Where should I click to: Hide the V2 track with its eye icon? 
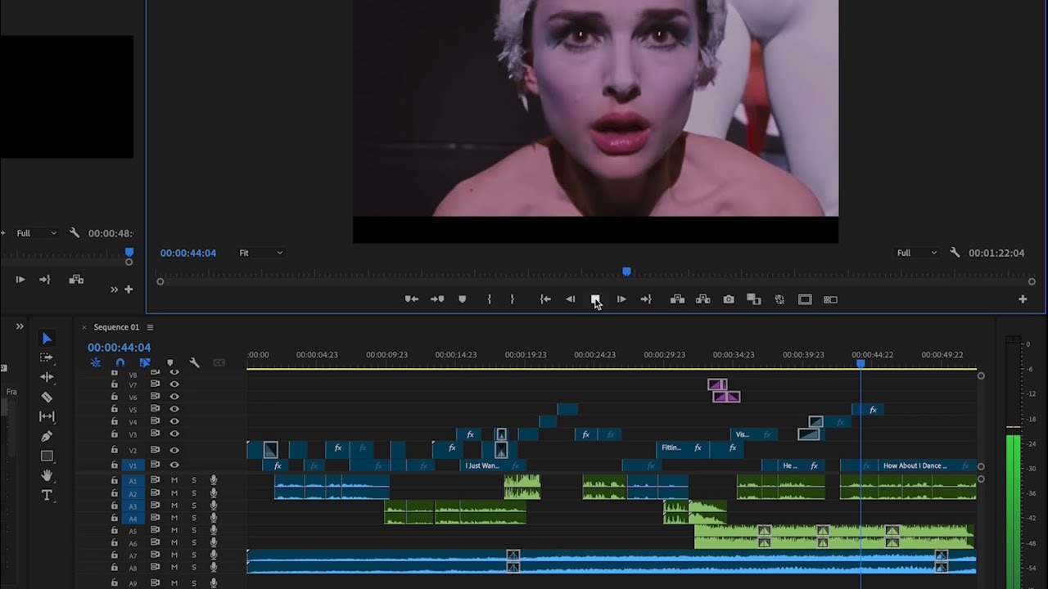[174, 450]
